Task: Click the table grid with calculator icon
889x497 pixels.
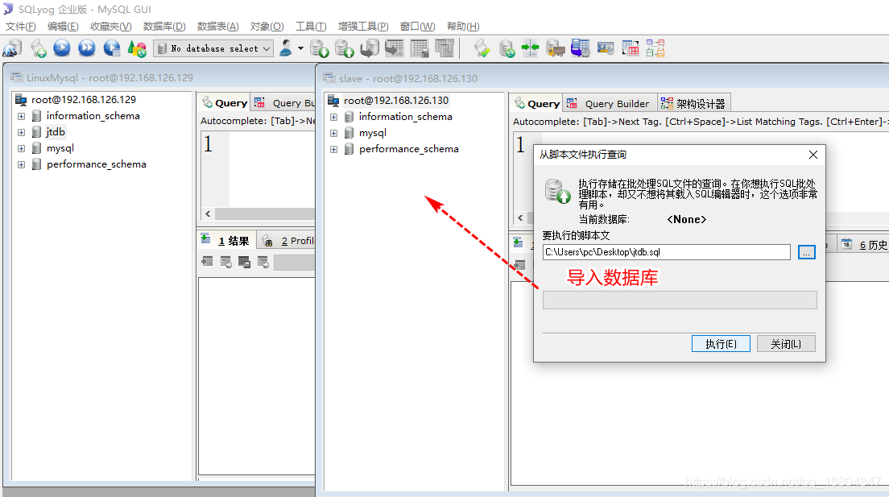Action: [419, 48]
